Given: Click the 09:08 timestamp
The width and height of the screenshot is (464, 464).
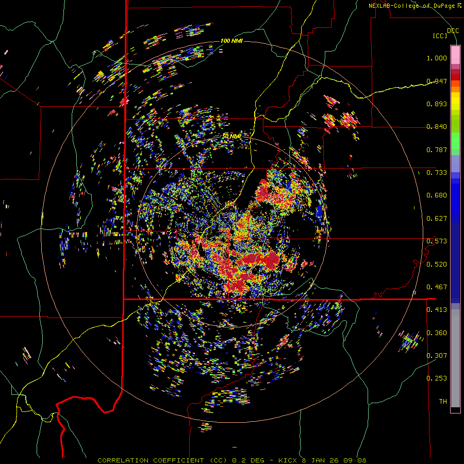Looking at the screenshot, I should tap(355, 460).
